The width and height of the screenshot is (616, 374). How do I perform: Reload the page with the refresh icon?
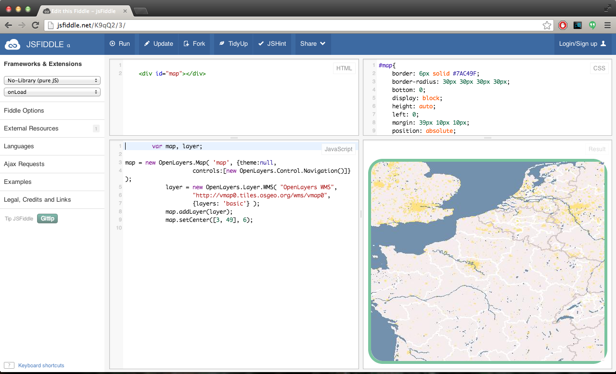[35, 25]
